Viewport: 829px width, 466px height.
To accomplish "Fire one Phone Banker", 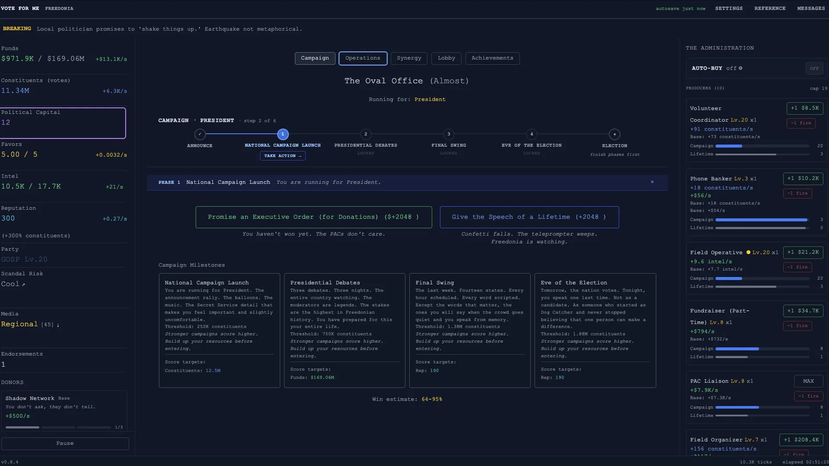I will click(797, 193).
